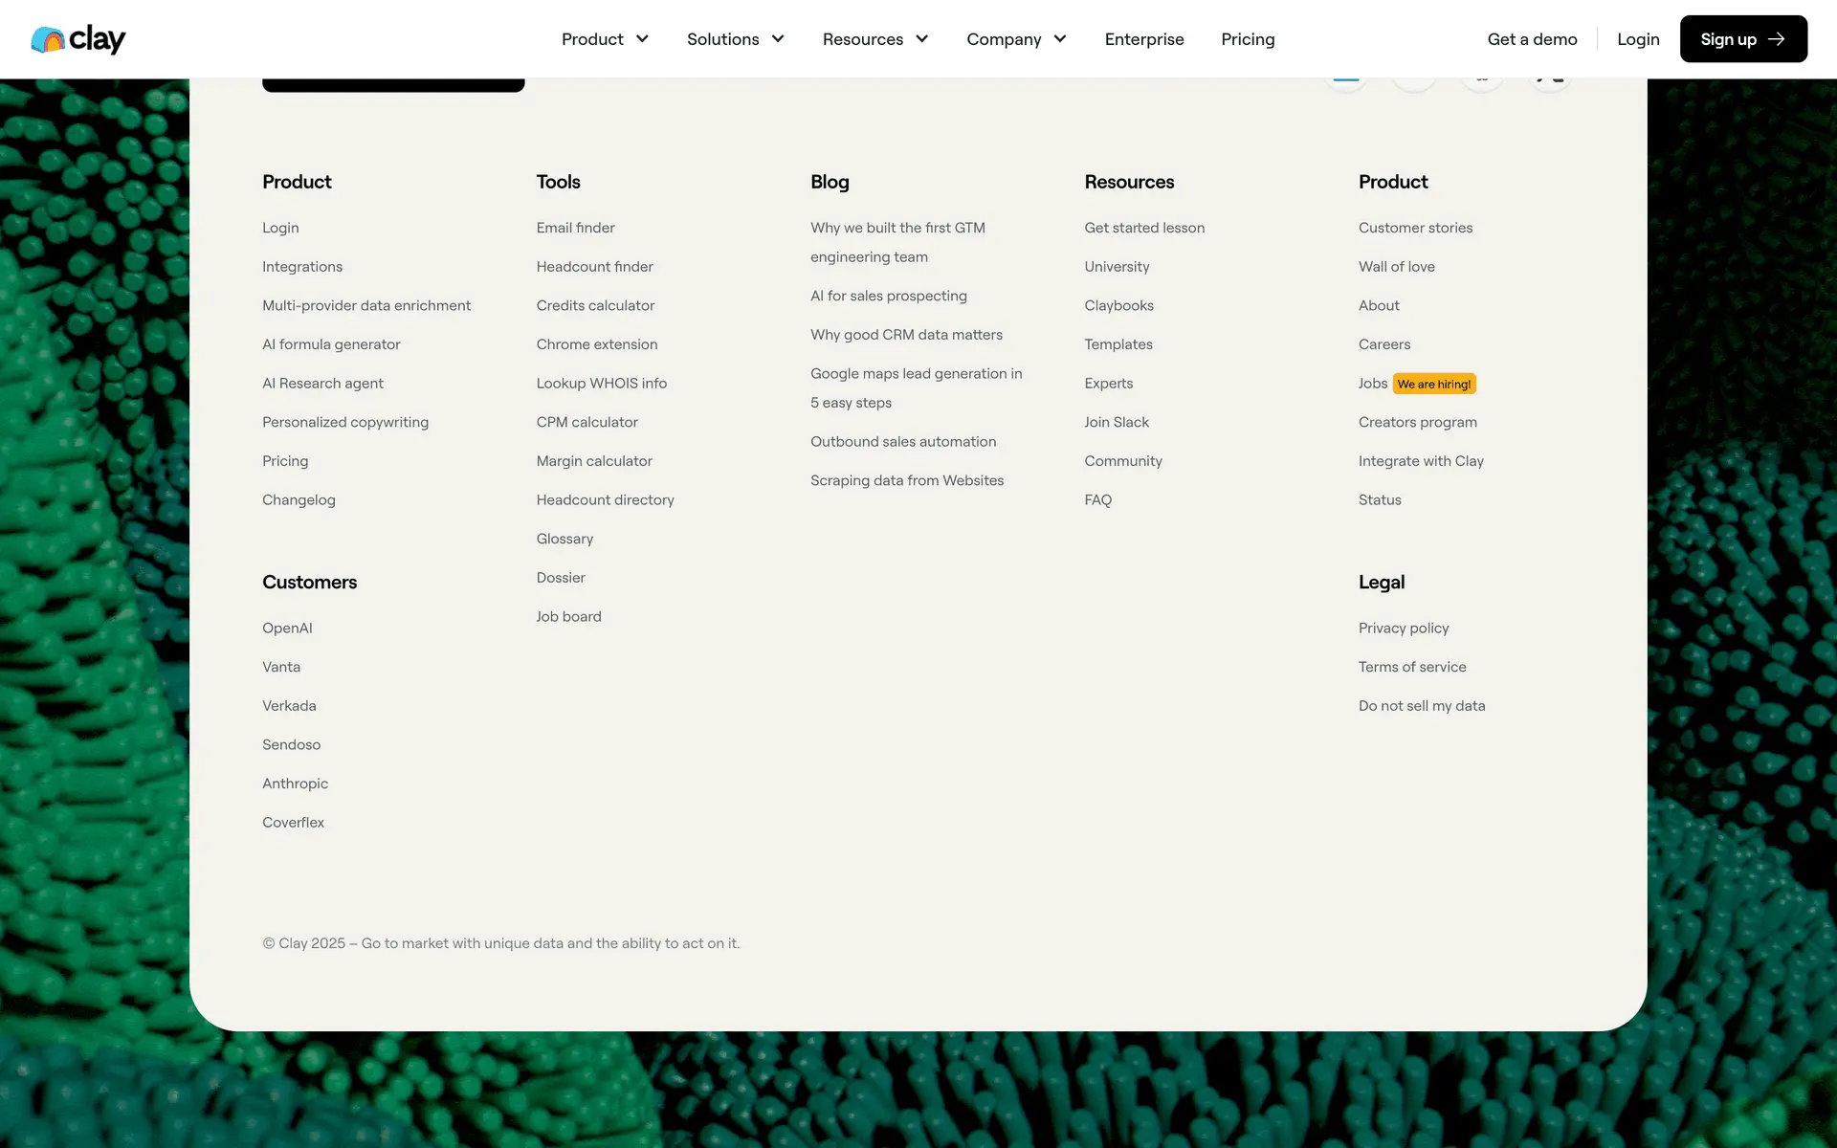
Task: Open Credits calculator tool link
Action: (x=595, y=305)
